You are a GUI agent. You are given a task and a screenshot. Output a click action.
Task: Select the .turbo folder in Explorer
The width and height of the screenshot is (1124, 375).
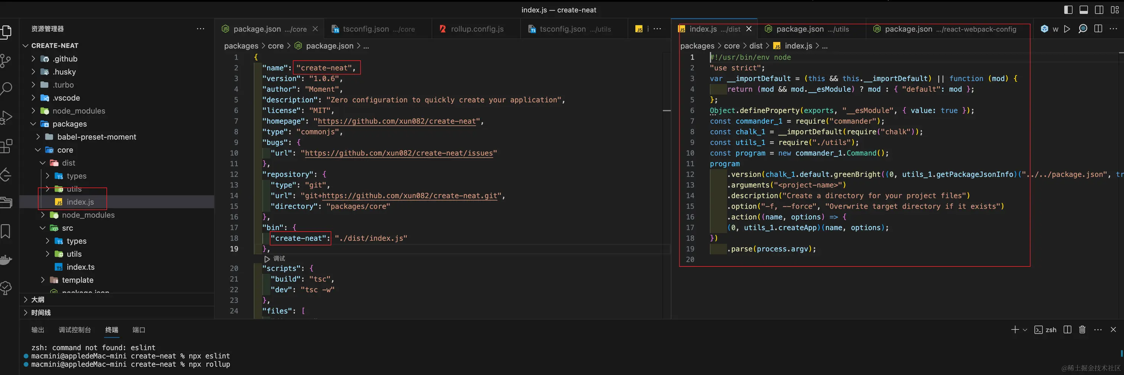point(63,85)
